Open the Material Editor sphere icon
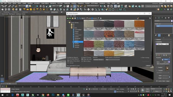This screenshot has width=173, height=97. [x=71, y=9]
